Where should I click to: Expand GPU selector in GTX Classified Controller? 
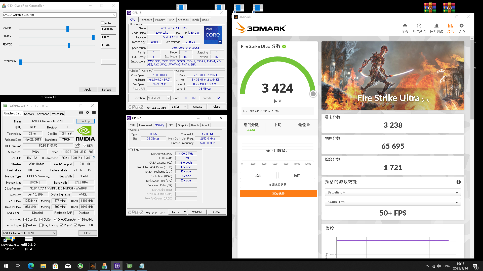click(x=114, y=15)
